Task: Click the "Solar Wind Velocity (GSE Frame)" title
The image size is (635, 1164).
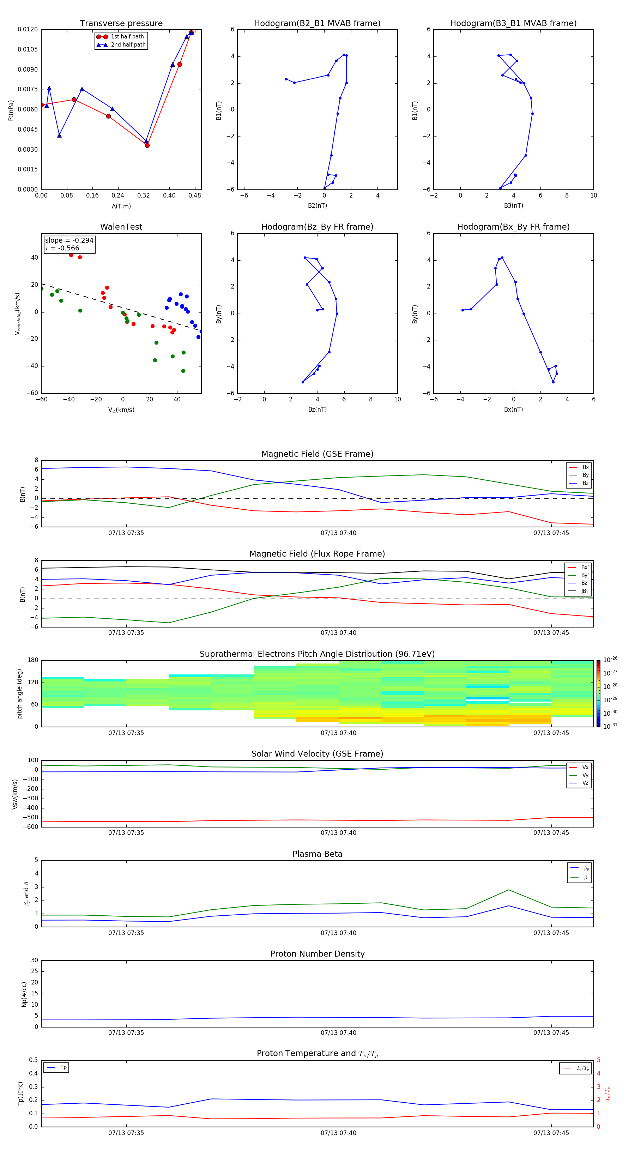Action: (x=317, y=754)
